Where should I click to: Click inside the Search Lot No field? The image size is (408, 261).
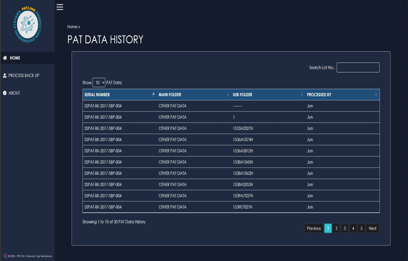click(x=358, y=67)
